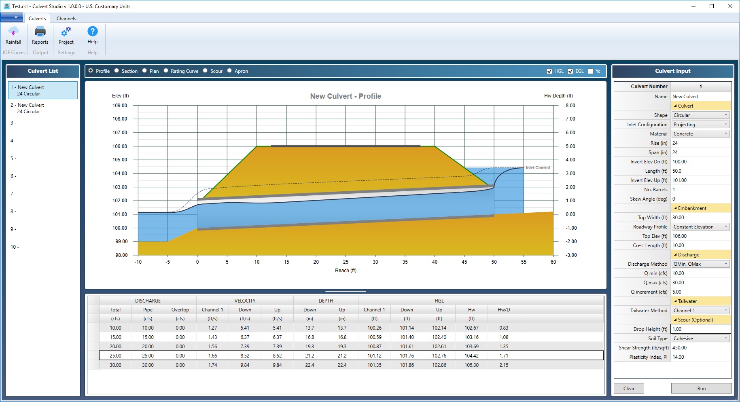Open the application file menu arrow
Viewport: 740px width, 402px height.
13,18
